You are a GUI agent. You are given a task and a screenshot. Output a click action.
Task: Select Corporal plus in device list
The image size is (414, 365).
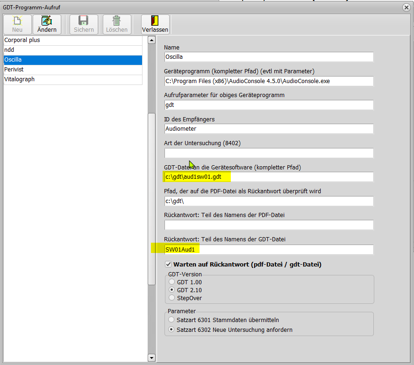coord(72,40)
